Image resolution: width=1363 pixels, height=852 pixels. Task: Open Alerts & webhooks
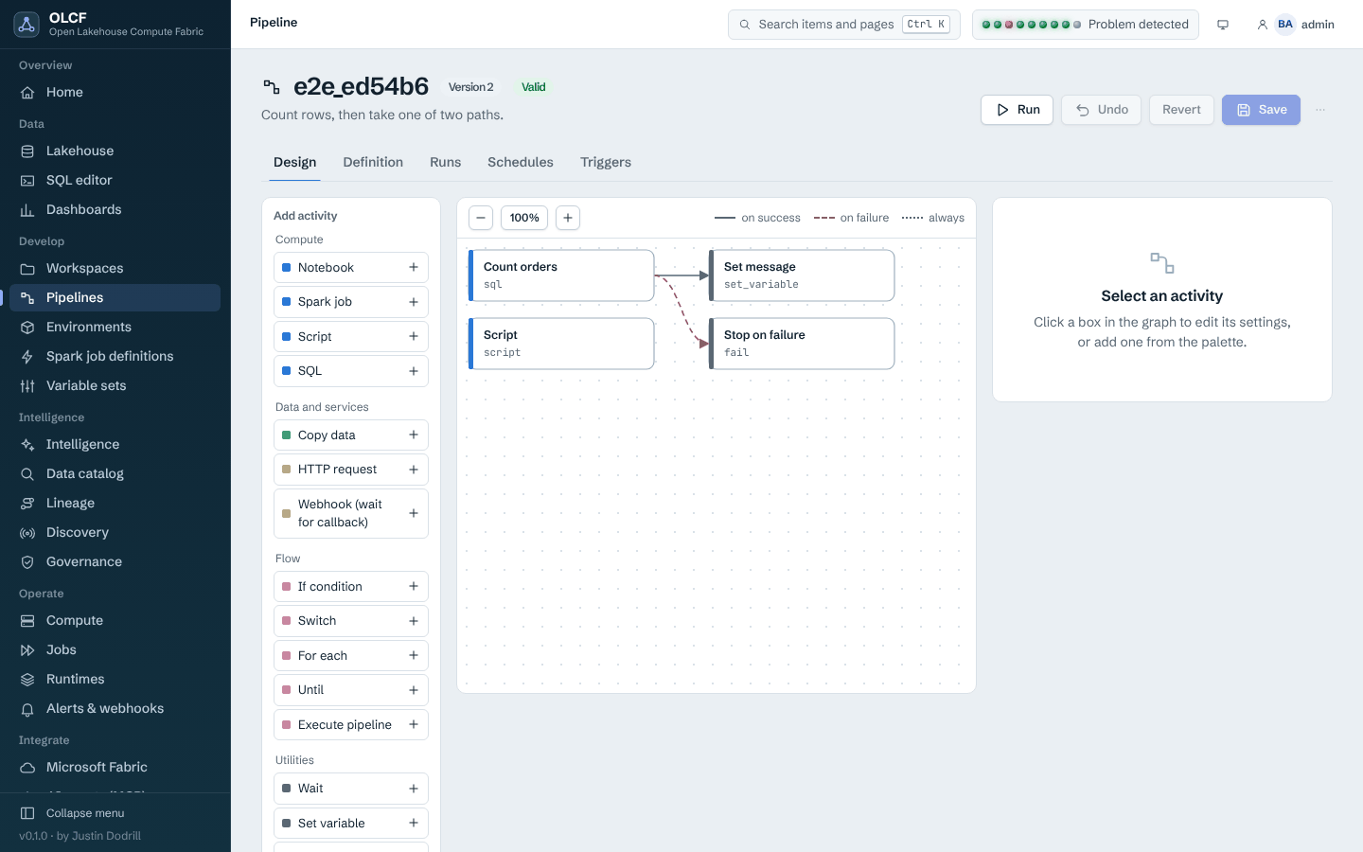point(115,708)
